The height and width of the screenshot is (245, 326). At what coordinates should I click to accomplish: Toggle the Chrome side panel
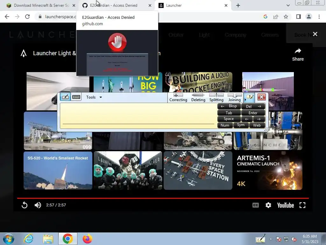[x=299, y=17]
